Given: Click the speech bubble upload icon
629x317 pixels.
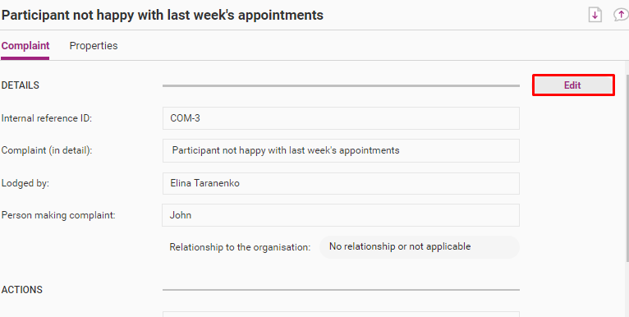Looking at the screenshot, I should coord(622,16).
